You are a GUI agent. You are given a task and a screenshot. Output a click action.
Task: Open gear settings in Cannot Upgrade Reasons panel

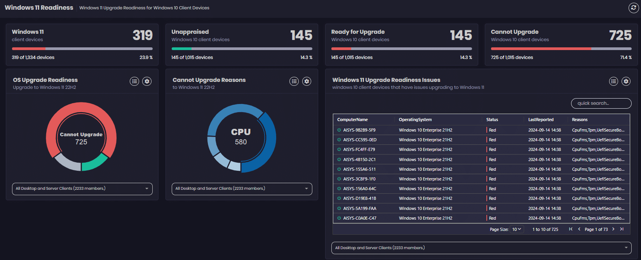307,81
